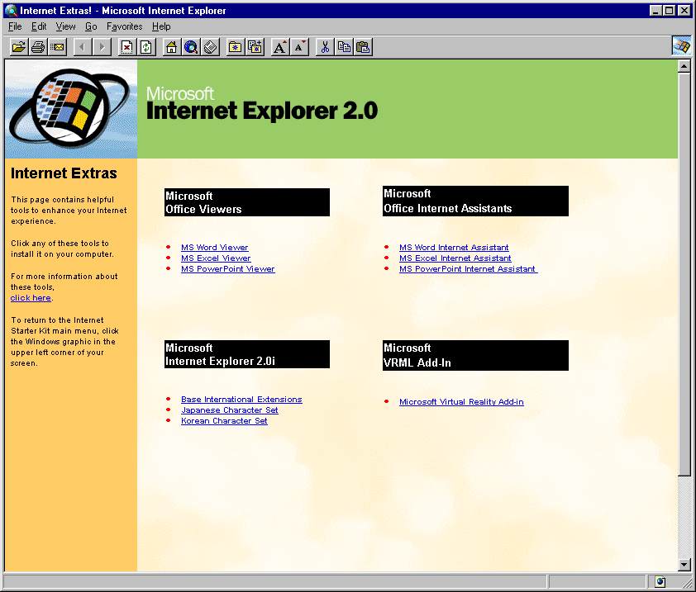
Task: Click the Open file toolbar icon
Action: pyautogui.click(x=19, y=46)
